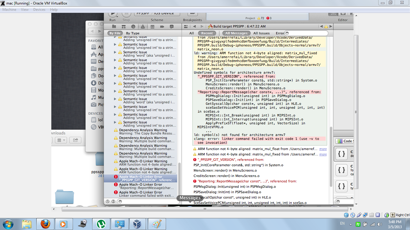Open the Project navigator folder icon

click(114, 27)
